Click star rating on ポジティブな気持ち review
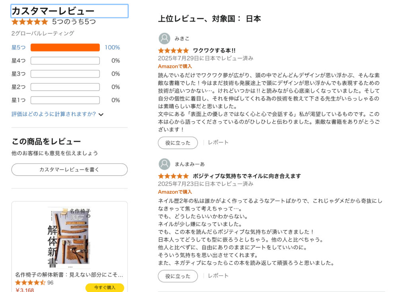Screen dimensions: 407x292 tap(173, 176)
